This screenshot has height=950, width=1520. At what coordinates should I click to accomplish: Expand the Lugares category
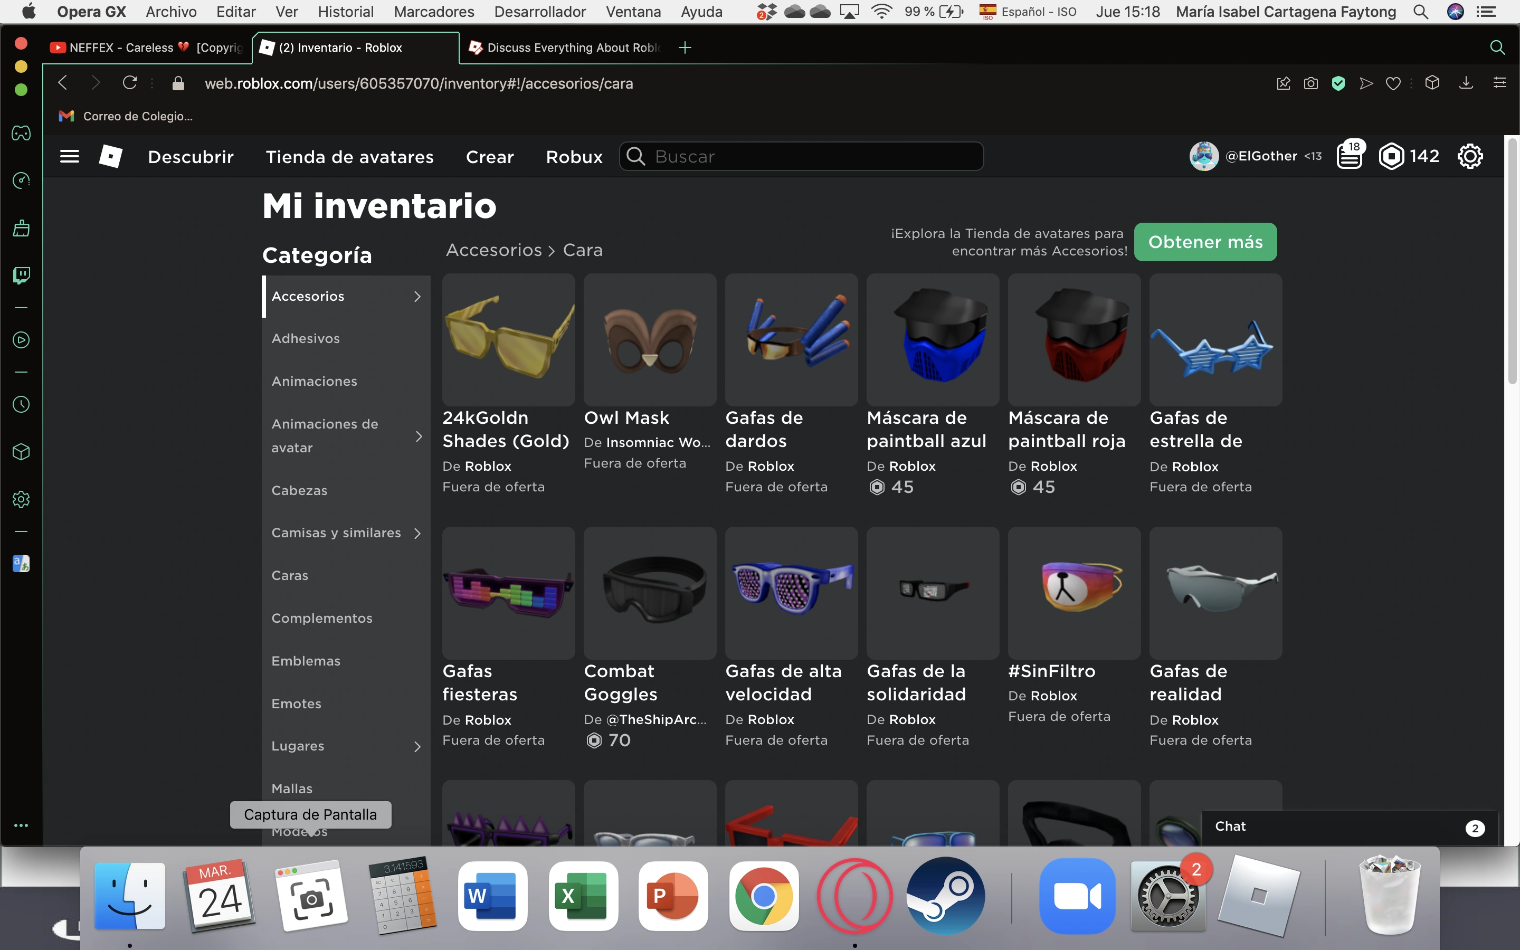click(417, 746)
